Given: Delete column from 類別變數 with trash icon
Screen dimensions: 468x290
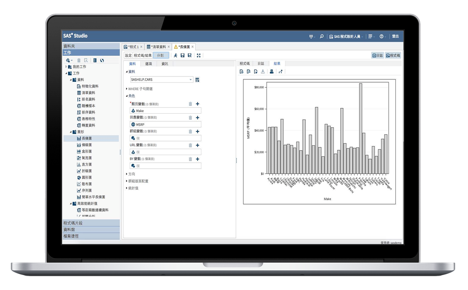Looking at the screenshot, I should pos(190,104).
